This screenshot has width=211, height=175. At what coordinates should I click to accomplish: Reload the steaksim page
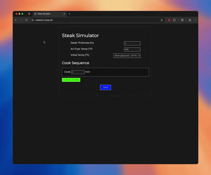point(26,20)
